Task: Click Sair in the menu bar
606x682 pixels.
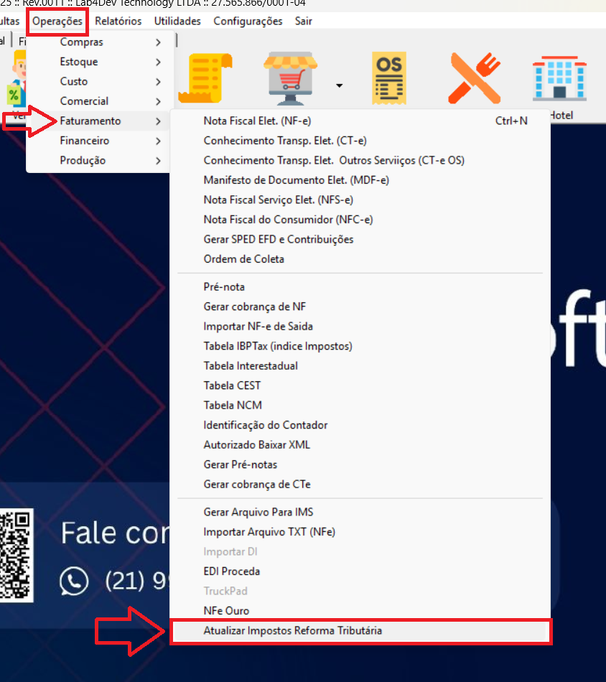Action: click(x=303, y=21)
